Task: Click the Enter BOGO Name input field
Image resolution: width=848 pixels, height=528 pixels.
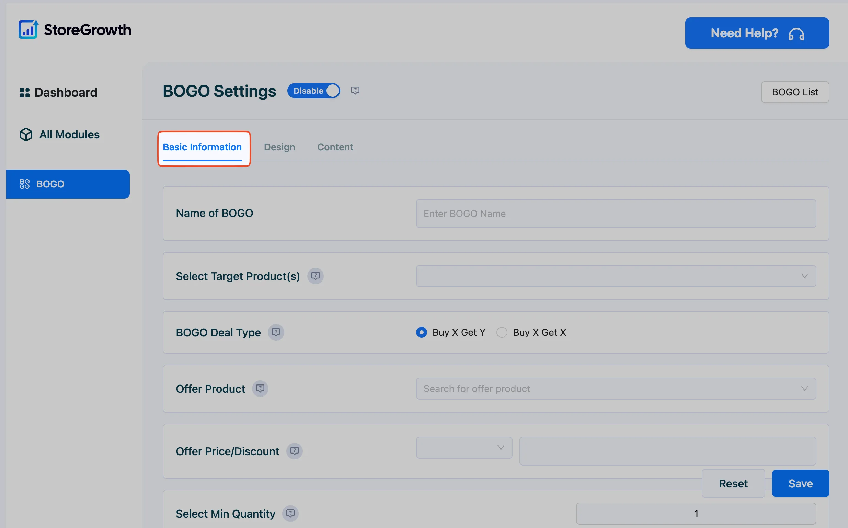Action: tap(616, 214)
